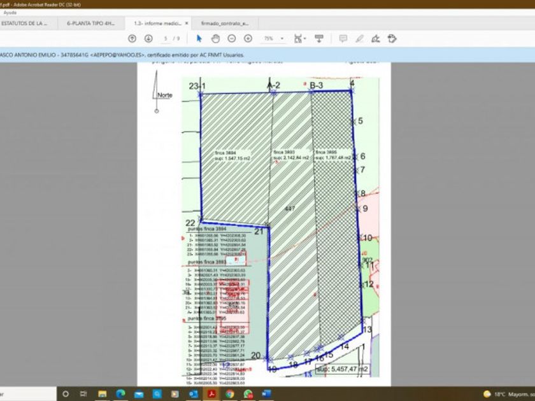The height and width of the screenshot is (401, 535).
Task: Click the read mode keyboard icon
Action: 319,39
